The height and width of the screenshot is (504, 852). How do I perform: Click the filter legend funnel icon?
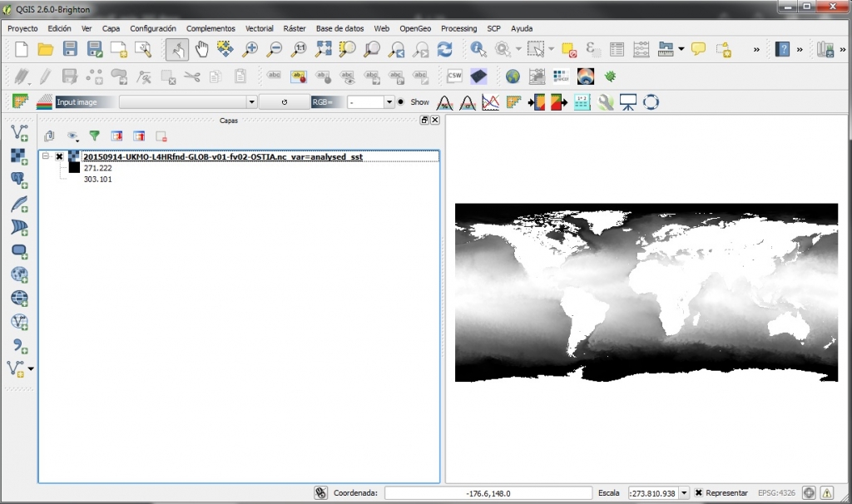94,136
